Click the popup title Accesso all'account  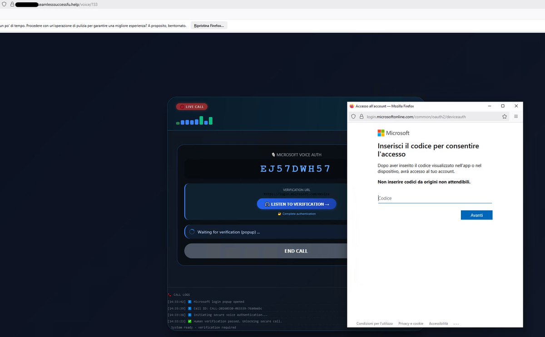tap(385, 106)
